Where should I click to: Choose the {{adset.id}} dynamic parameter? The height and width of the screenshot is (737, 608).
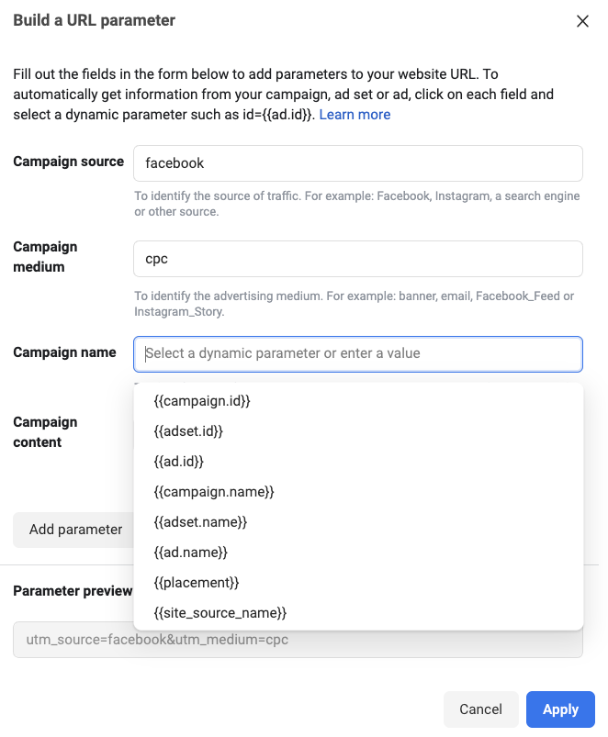click(358, 431)
